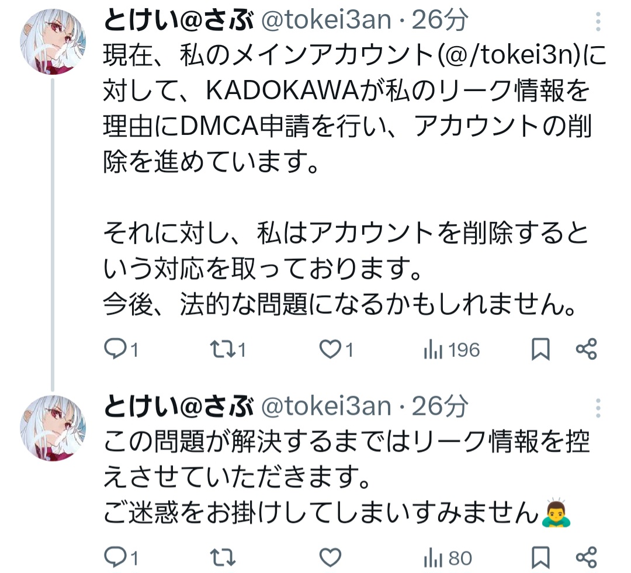Retweet the second tweet without repost count
The image size is (631, 573).
222,558
